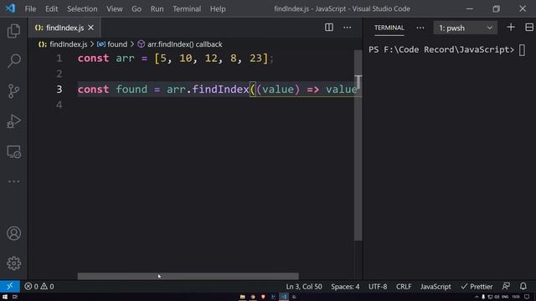The image size is (536, 301).
Task: Click the vertical editor scrollbar
Action: 358,145
